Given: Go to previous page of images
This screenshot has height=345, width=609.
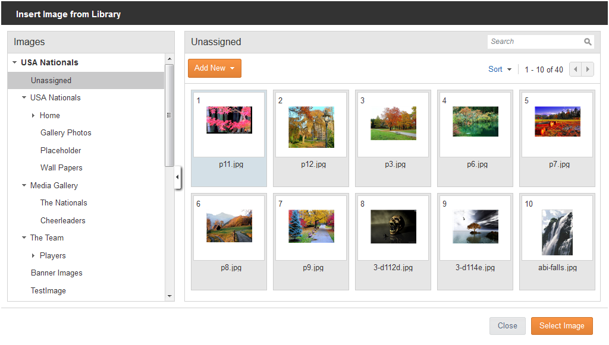Looking at the screenshot, I should coord(576,69).
